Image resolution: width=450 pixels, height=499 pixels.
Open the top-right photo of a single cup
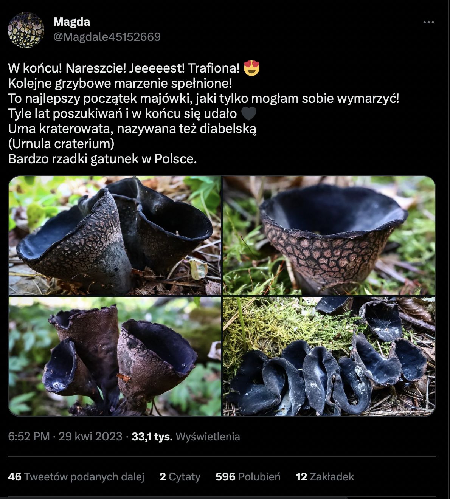coord(329,236)
